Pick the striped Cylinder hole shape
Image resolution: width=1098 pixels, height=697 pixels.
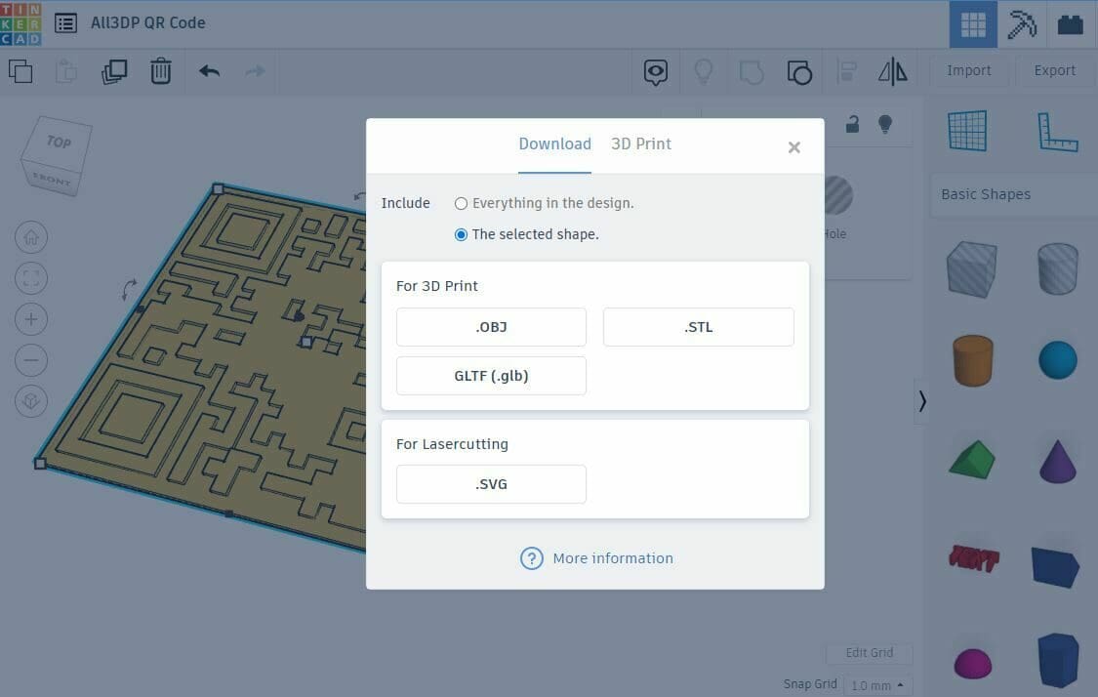pyautogui.click(x=1057, y=268)
